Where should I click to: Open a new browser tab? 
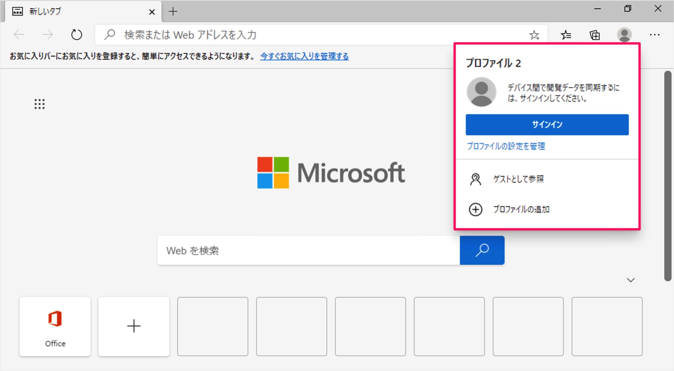172,11
